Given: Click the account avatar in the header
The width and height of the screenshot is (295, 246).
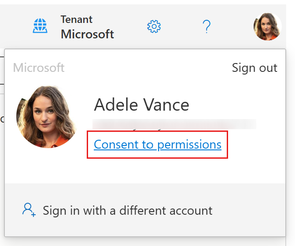Looking at the screenshot, I should coord(267,26).
